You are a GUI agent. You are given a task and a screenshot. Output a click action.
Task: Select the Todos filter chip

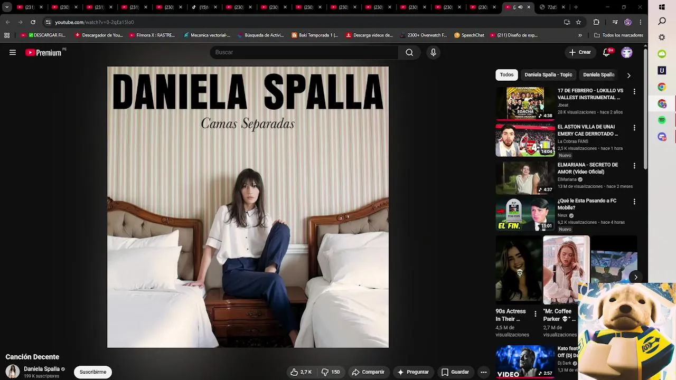pos(506,75)
